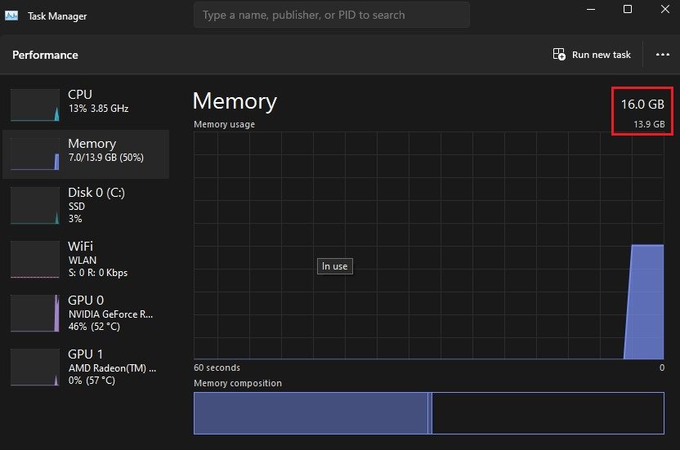Select the CPU mini graph thumbnail

pos(35,105)
